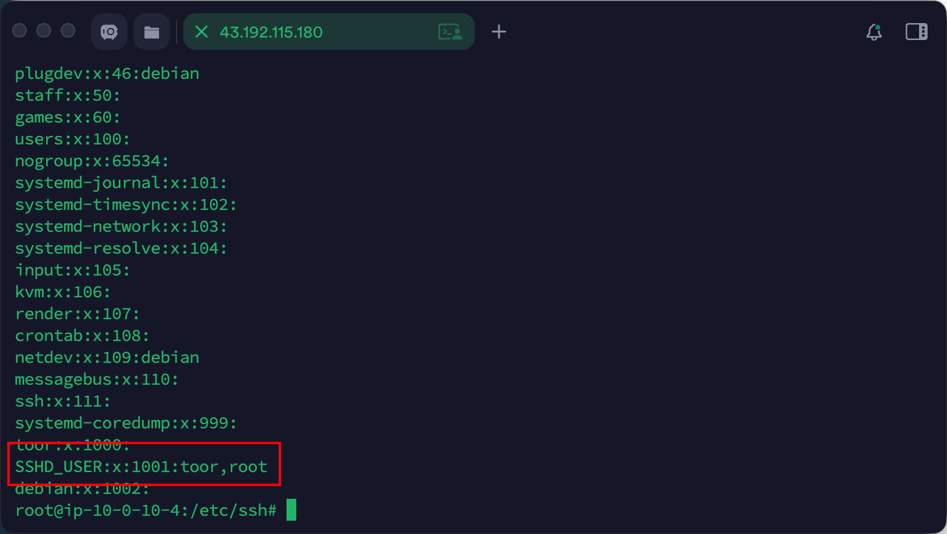Close the 43.192.115.180 terminal tab
This screenshot has width=947, height=534.
202,32
